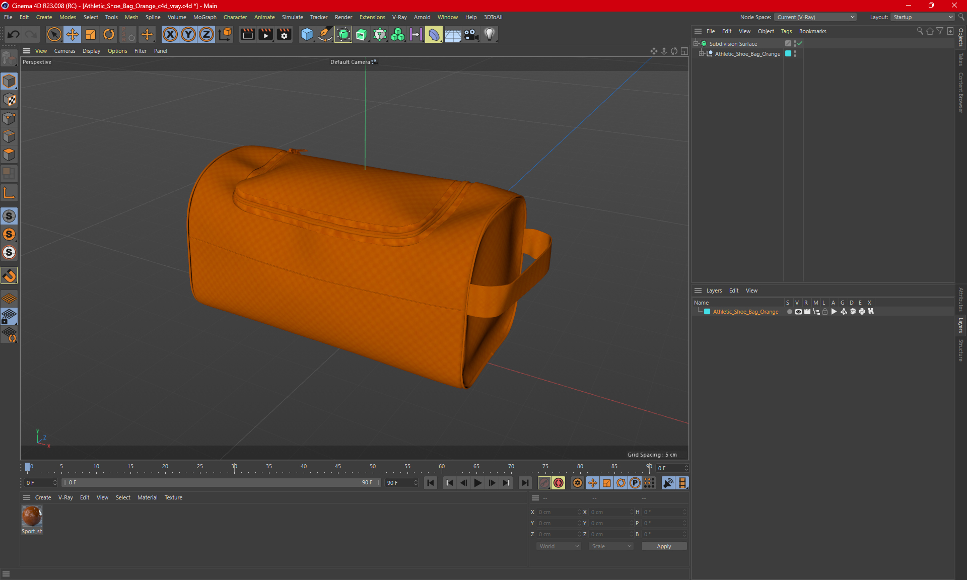The image size is (967, 580).
Task: Click the Undo arrow icon
Action: 14,34
